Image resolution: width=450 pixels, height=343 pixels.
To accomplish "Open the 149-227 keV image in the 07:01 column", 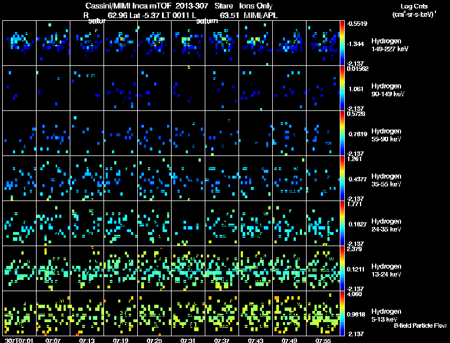I will pyautogui.click(x=19, y=43).
